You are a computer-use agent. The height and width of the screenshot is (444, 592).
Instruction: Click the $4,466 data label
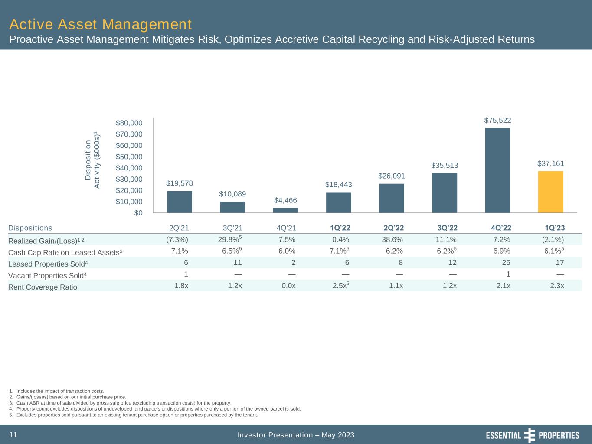(285, 200)
